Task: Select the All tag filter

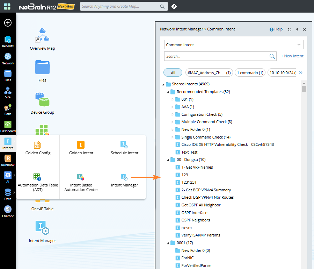Action: pyautogui.click(x=173, y=73)
